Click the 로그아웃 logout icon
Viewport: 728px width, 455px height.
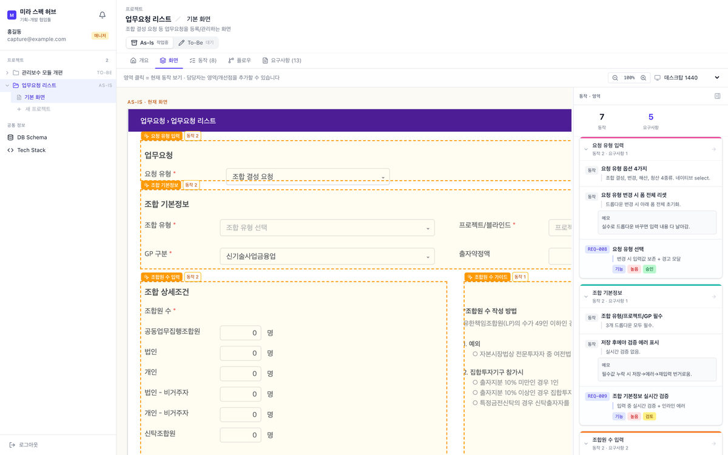point(12,445)
